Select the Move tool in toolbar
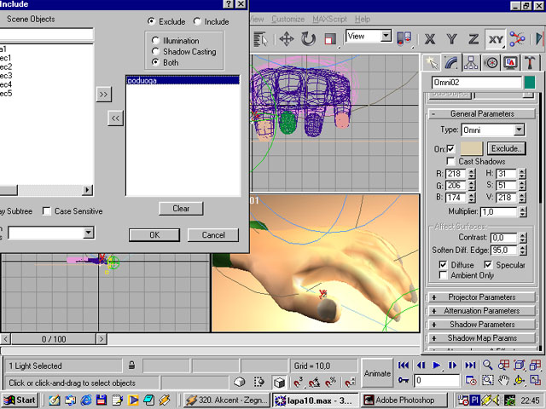The width and height of the screenshot is (546, 409). [x=287, y=38]
